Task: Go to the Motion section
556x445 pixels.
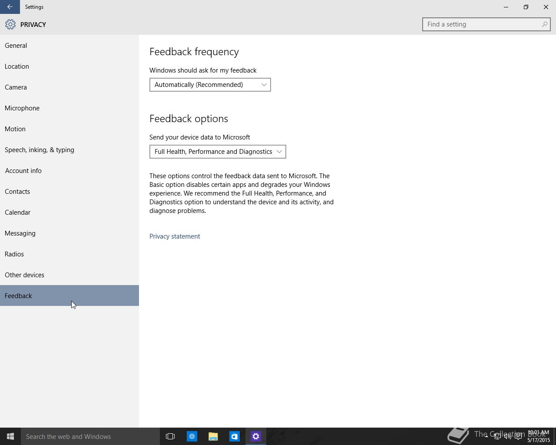Action: [x=69, y=129]
